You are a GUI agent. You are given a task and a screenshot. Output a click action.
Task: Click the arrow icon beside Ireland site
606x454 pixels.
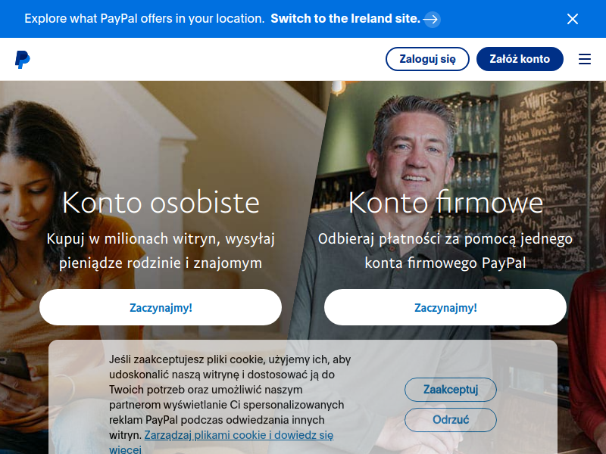click(431, 19)
